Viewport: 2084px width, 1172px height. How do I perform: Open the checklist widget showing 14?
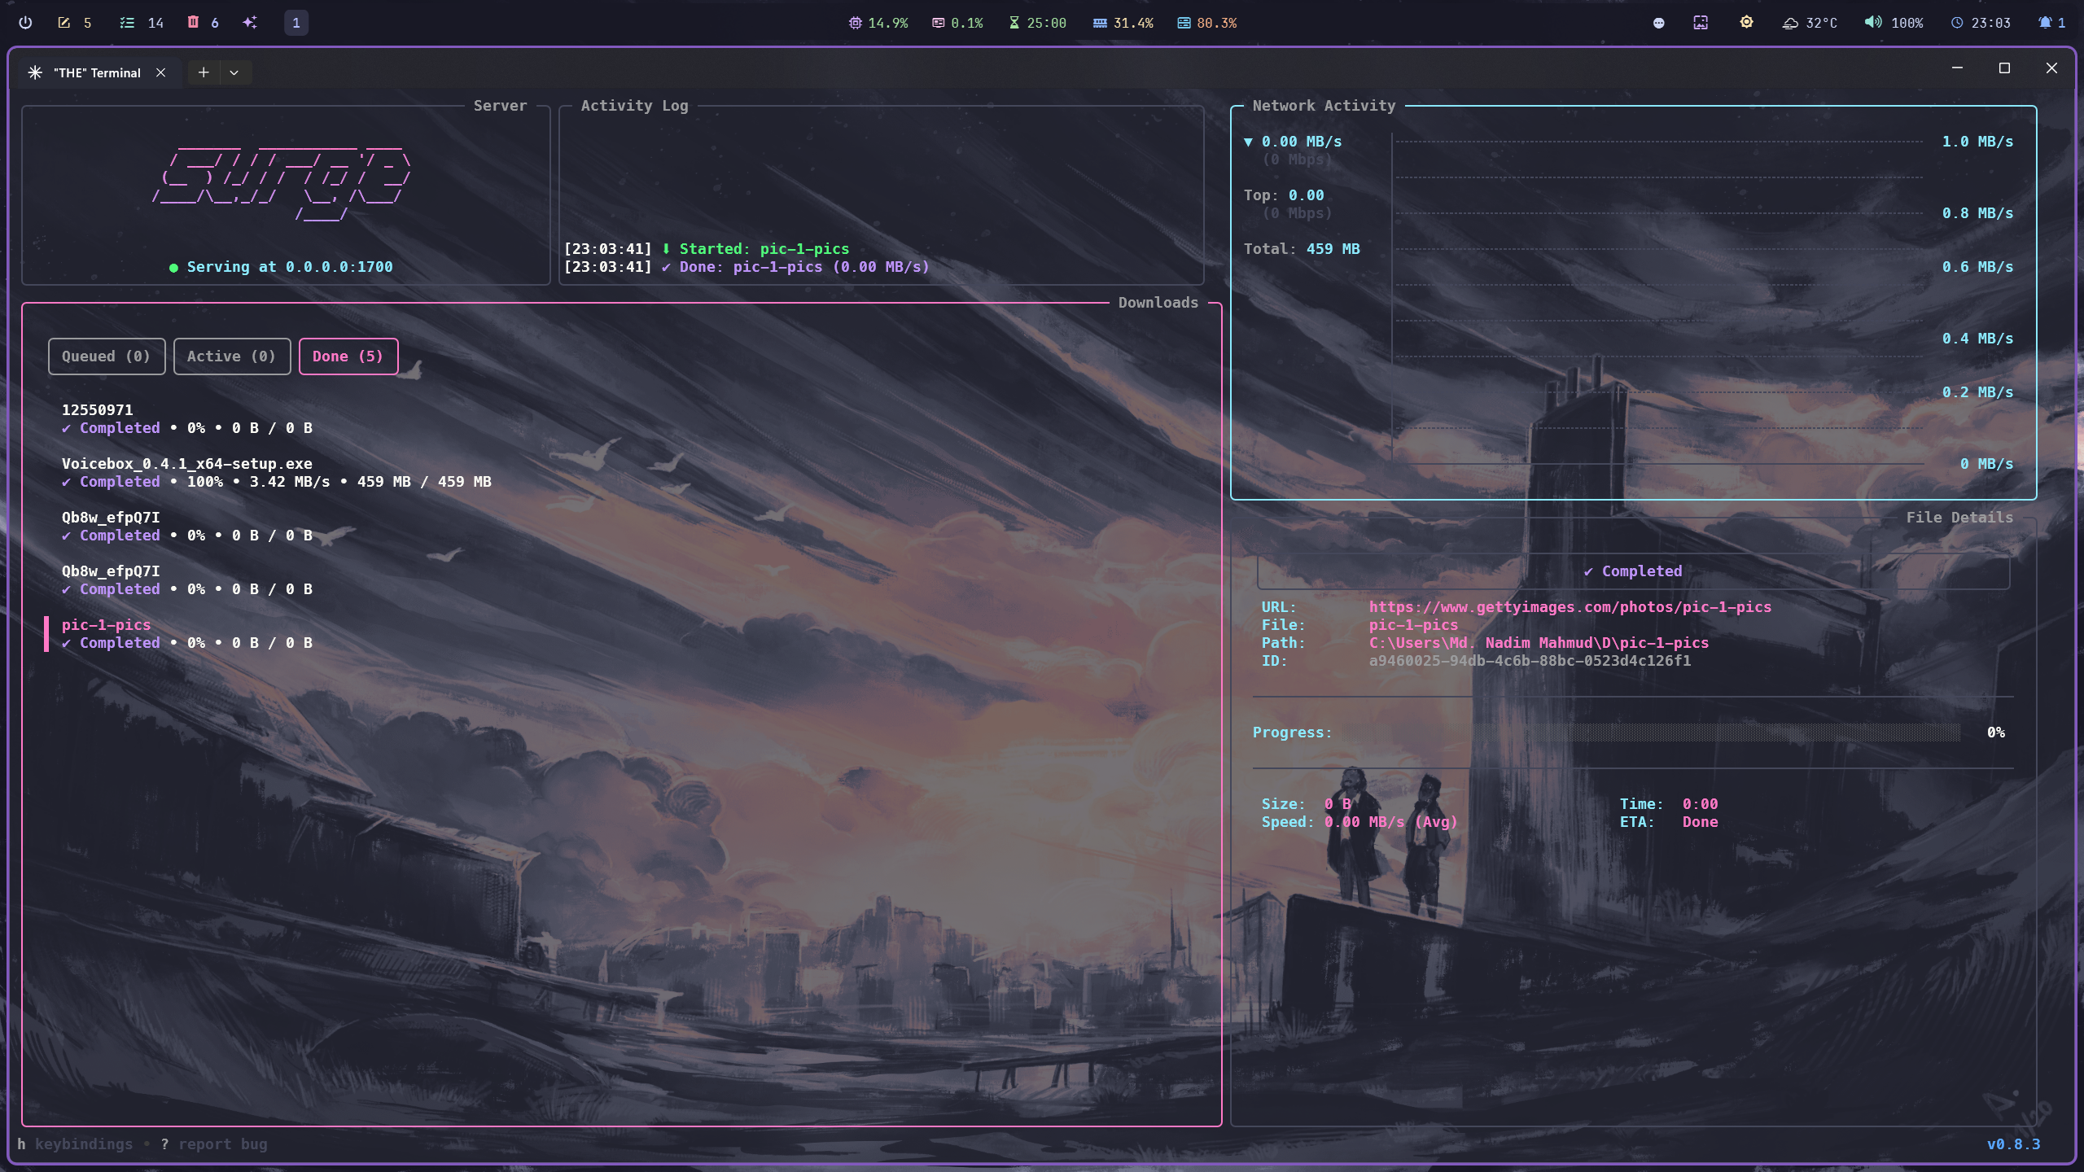pos(142,23)
